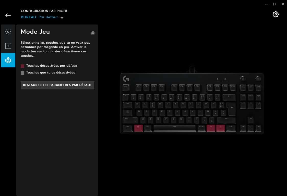Open the LIGHTSYNC lighting tab
Viewport: 287px width, 196px height.
click(8, 32)
